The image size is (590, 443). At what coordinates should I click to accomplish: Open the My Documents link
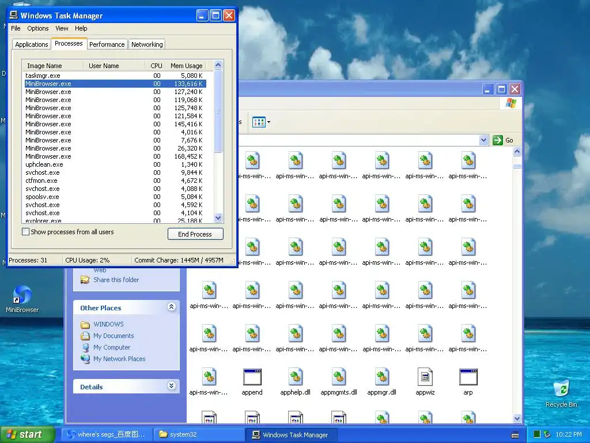point(114,336)
